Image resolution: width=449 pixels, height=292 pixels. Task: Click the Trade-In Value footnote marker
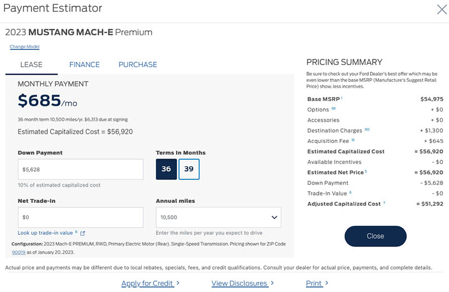point(350,192)
